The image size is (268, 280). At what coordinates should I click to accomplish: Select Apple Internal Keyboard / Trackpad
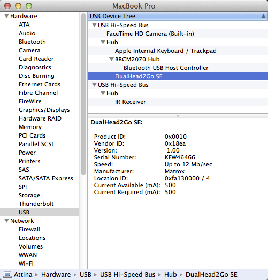pos(166,51)
